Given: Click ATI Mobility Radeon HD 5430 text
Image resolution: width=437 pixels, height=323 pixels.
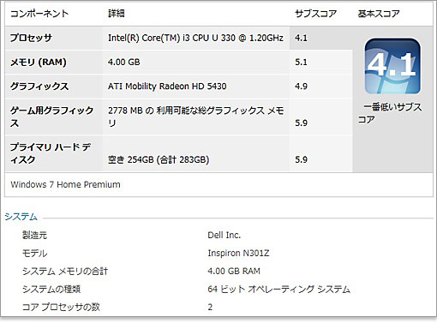Looking at the screenshot, I should 167,86.
